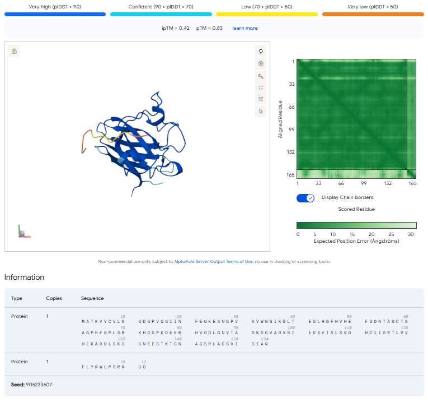Click the Very high pLDDT blue legend bar

pos(55,14)
